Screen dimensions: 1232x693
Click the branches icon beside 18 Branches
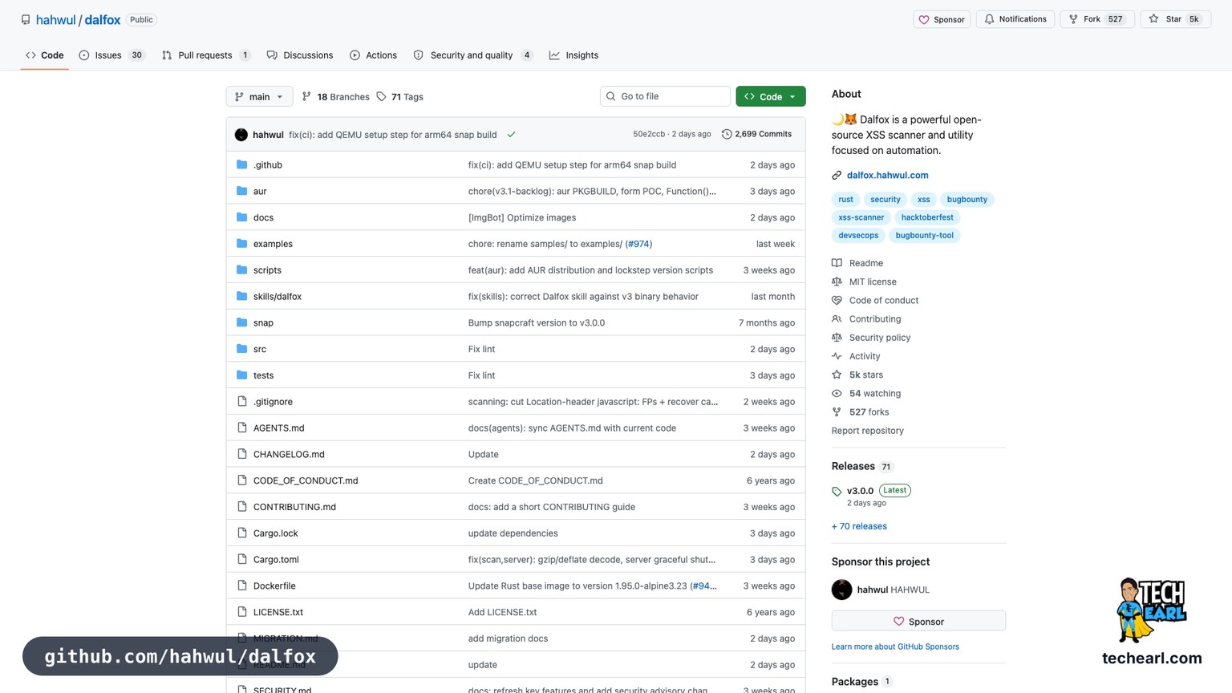tap(306, 96)
